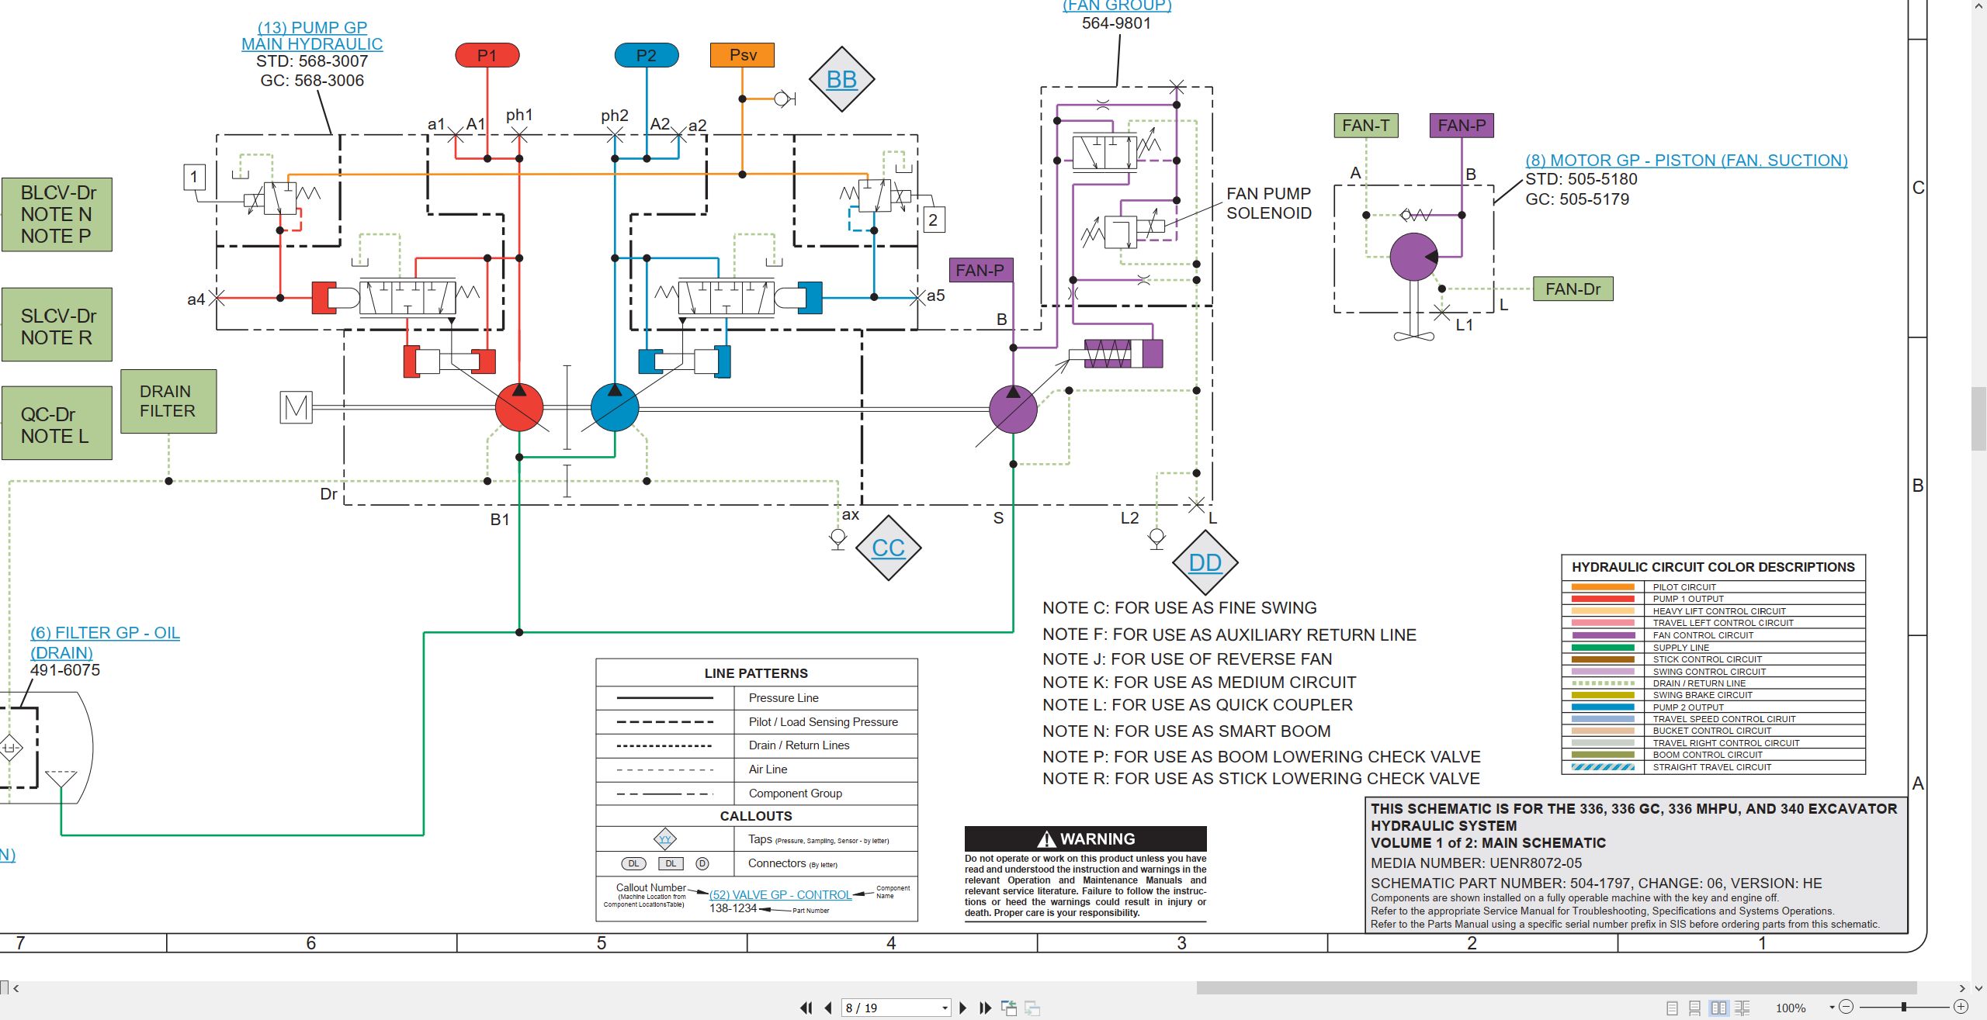1987x1020 pixels.
Task: Open the (FAN GROUP) link
Action: click(x=1117, y=5)
